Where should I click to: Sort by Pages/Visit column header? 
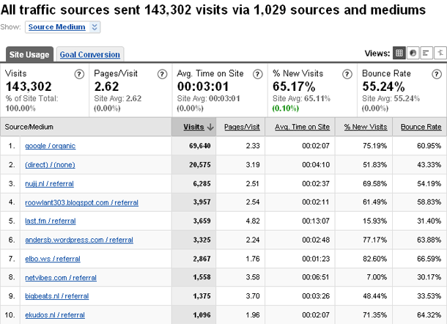(x=242, y=127)
